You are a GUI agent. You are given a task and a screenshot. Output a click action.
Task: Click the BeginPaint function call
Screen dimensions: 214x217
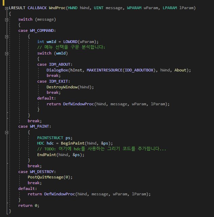click(73, 143)
